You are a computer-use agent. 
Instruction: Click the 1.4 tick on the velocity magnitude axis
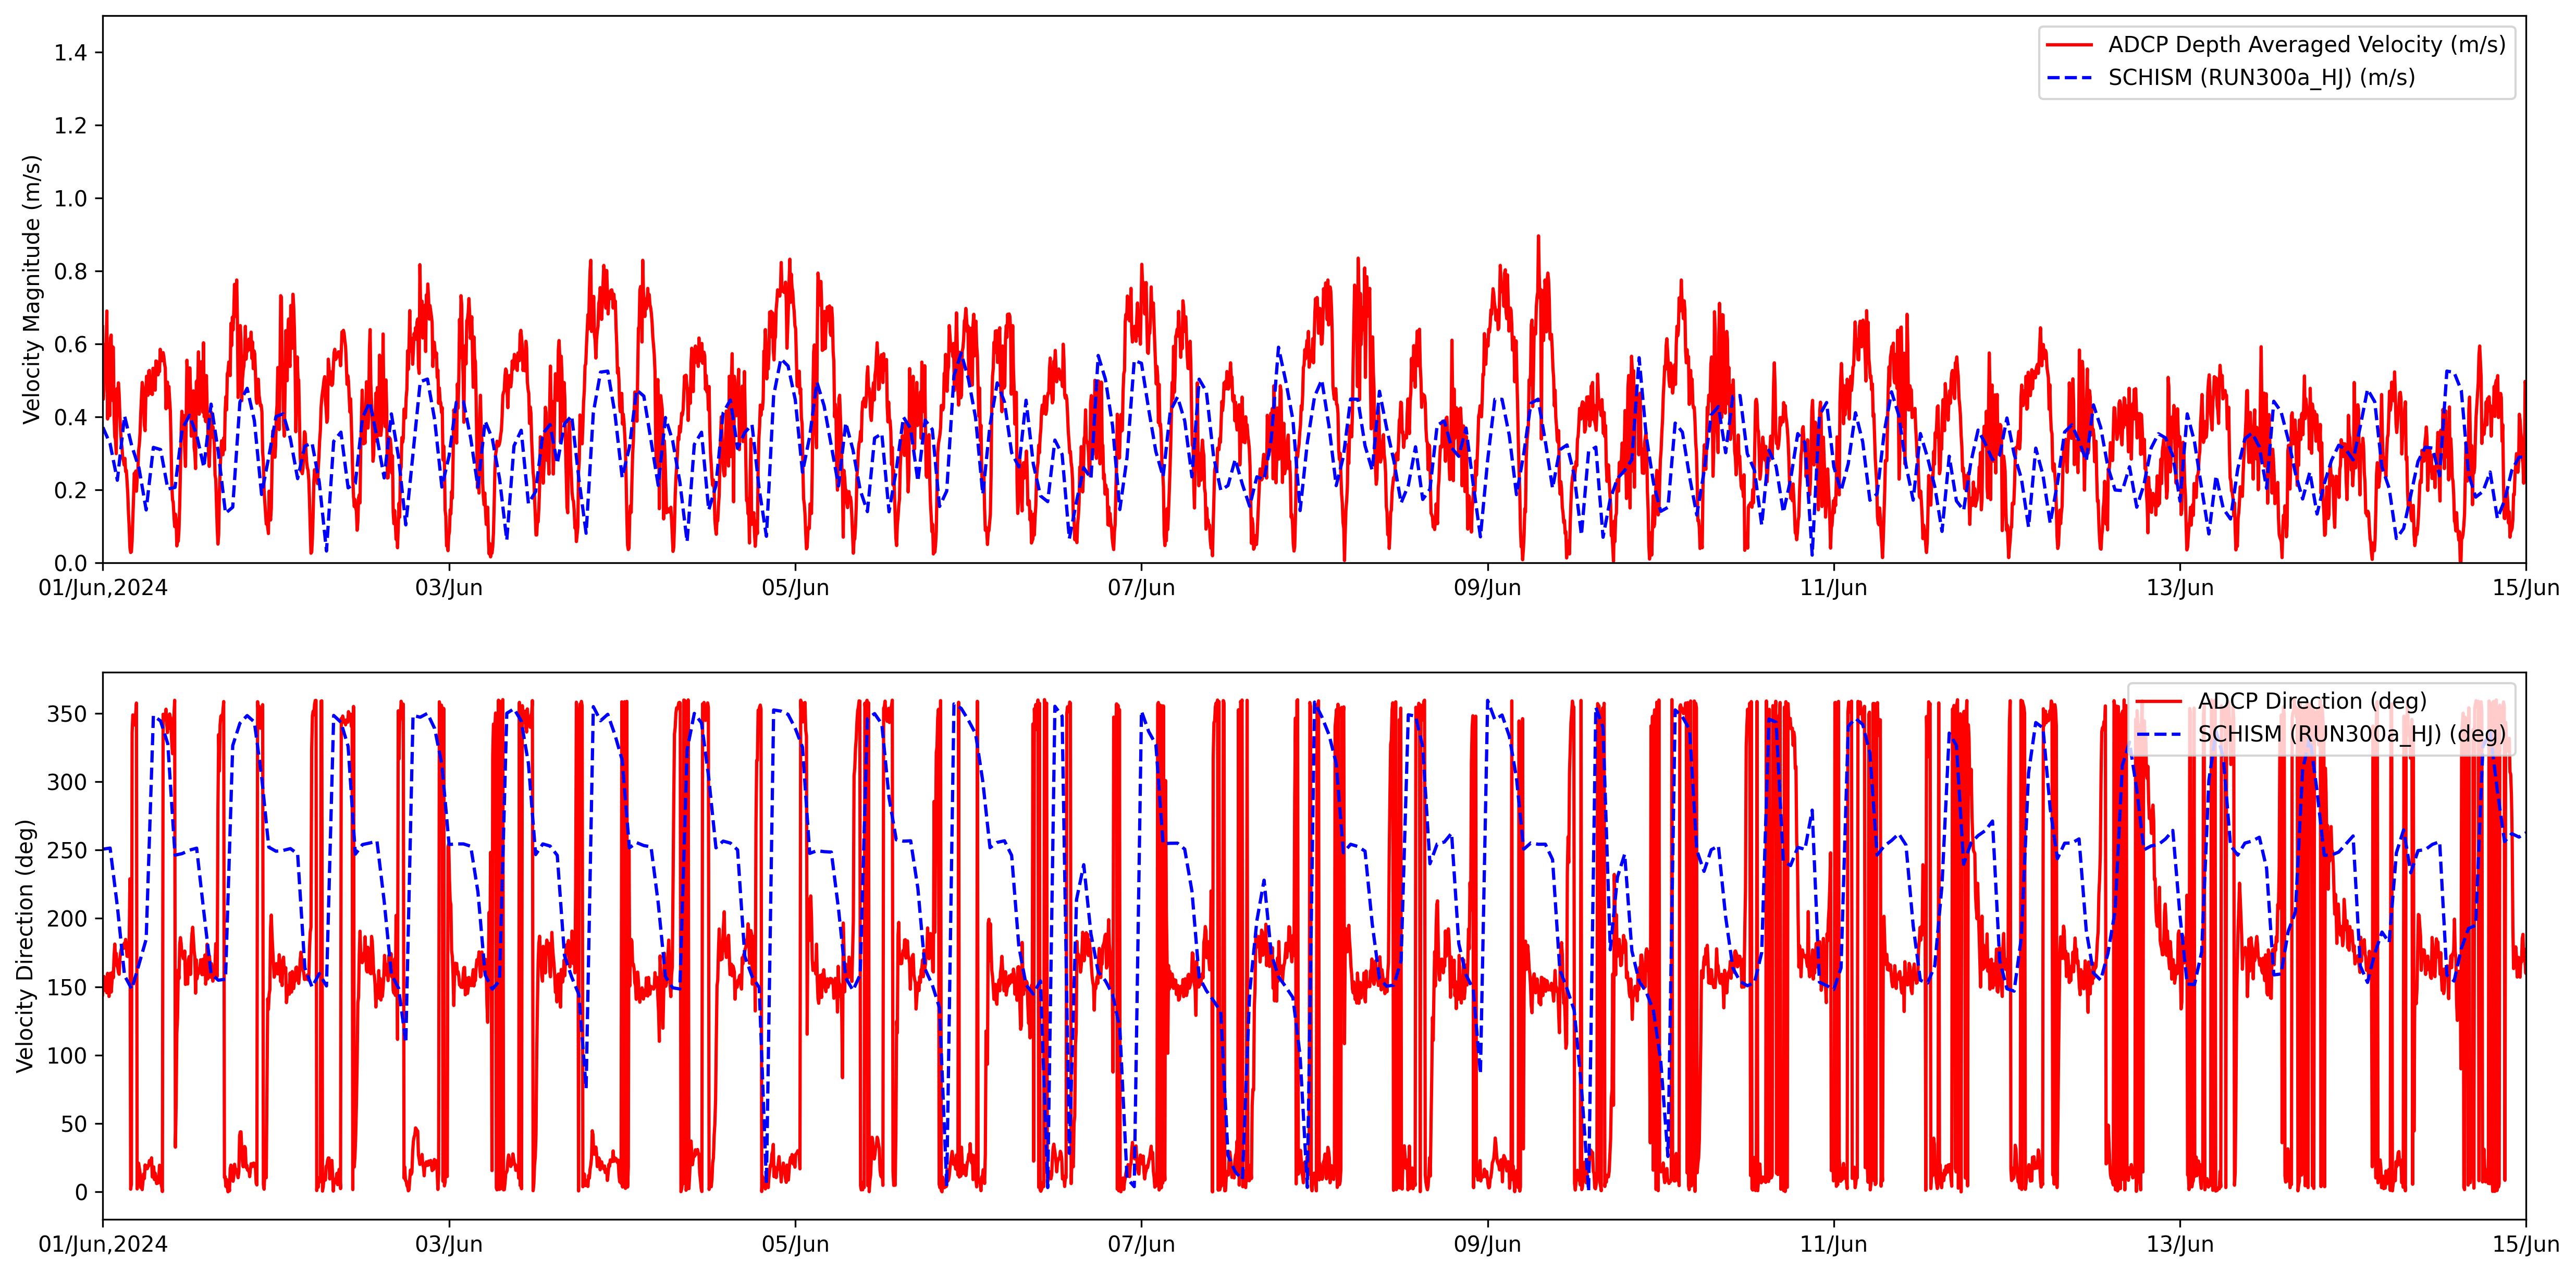click(x=70, y=53)
